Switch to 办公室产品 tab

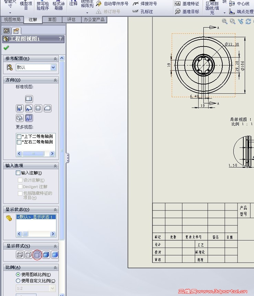coord(94,19)
